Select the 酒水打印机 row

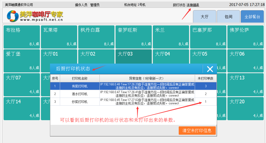[x=80, y=94]
